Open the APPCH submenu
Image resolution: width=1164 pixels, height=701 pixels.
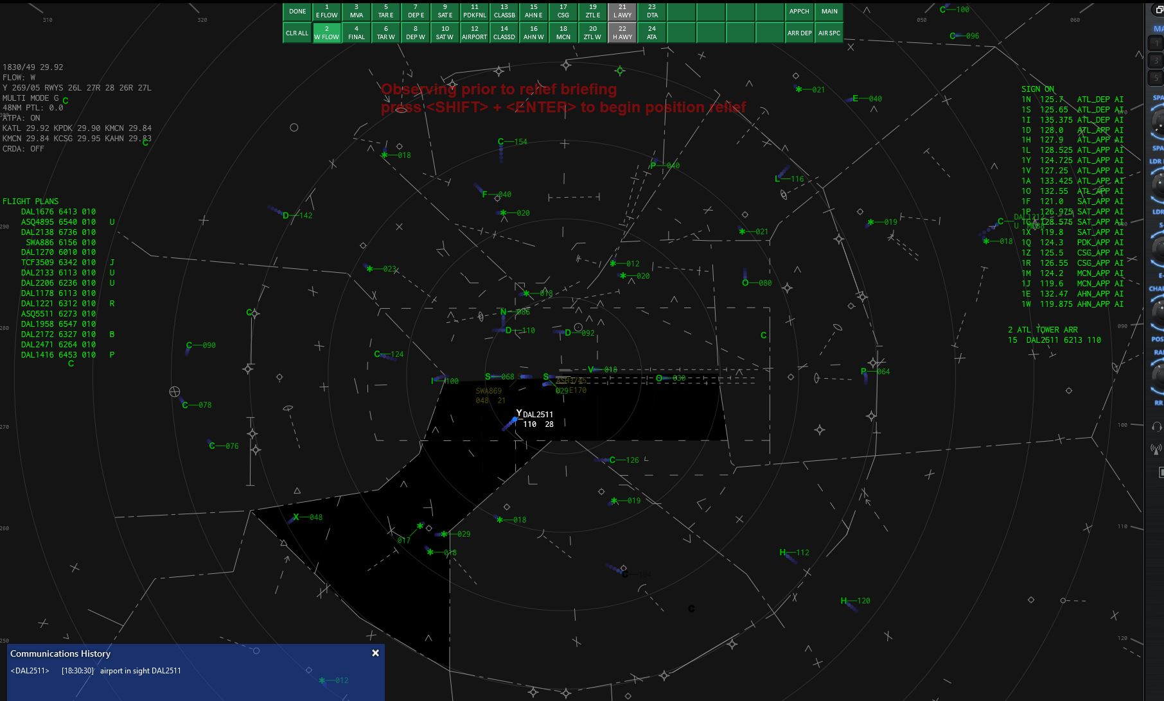(x=799, y=11)
